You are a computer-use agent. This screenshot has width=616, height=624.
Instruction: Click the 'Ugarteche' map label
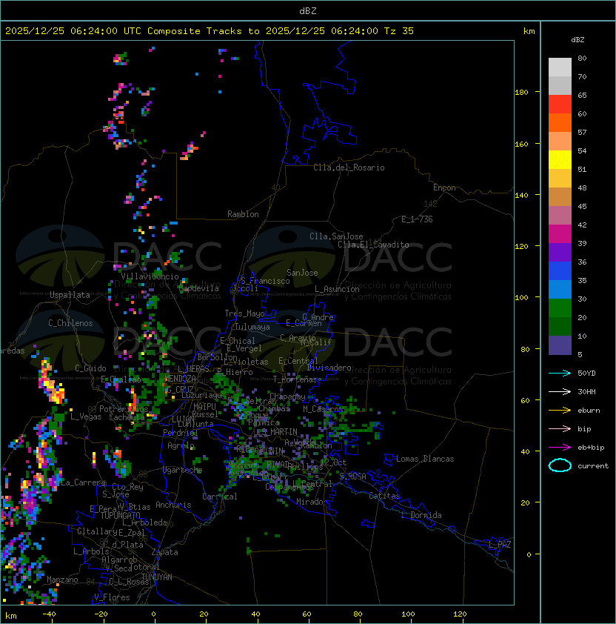coord(183,470)
